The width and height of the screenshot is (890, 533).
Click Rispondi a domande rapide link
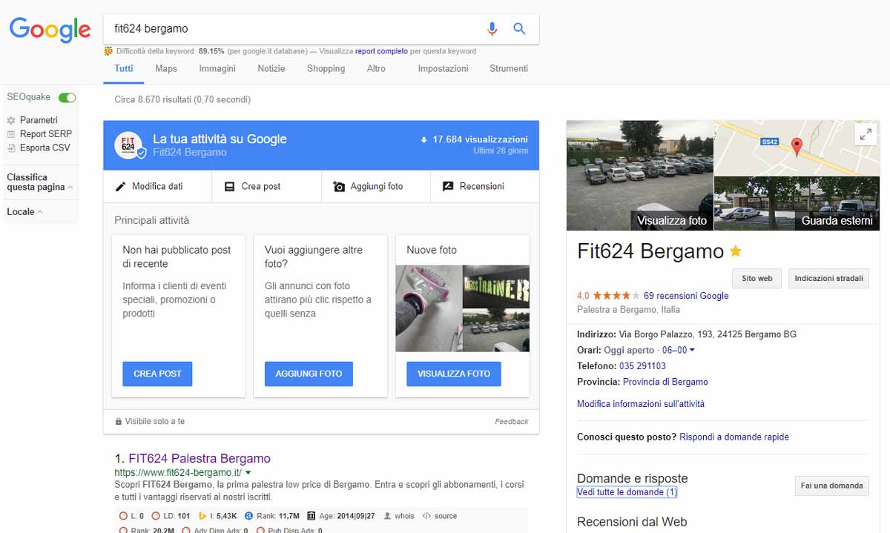point(734,437)
